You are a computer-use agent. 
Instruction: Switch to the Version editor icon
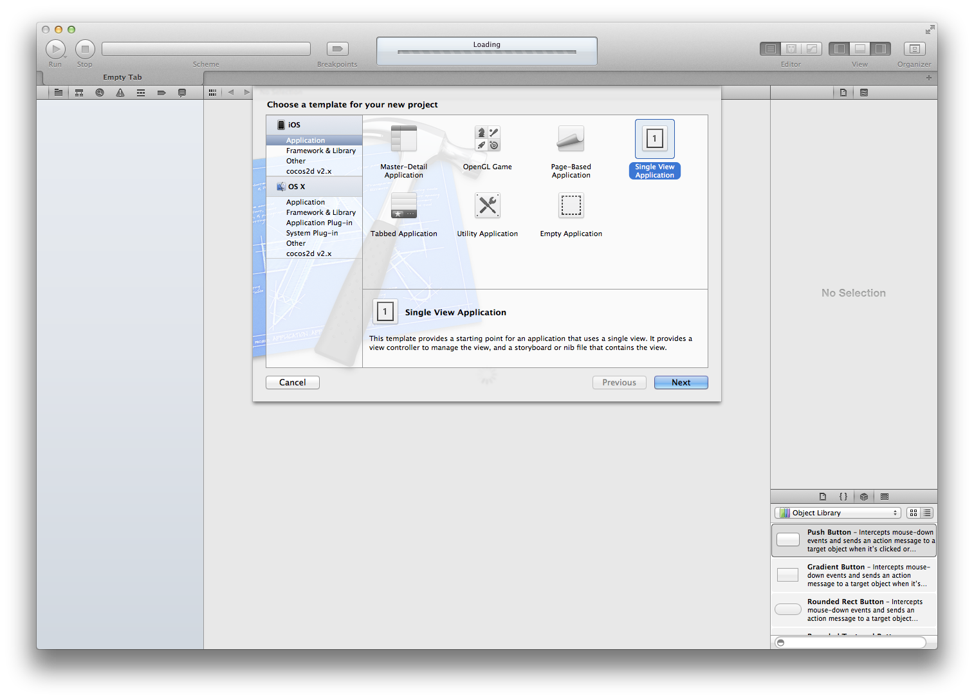[x=812, y=49]
